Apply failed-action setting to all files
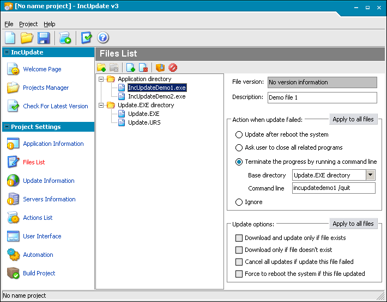 353,119
